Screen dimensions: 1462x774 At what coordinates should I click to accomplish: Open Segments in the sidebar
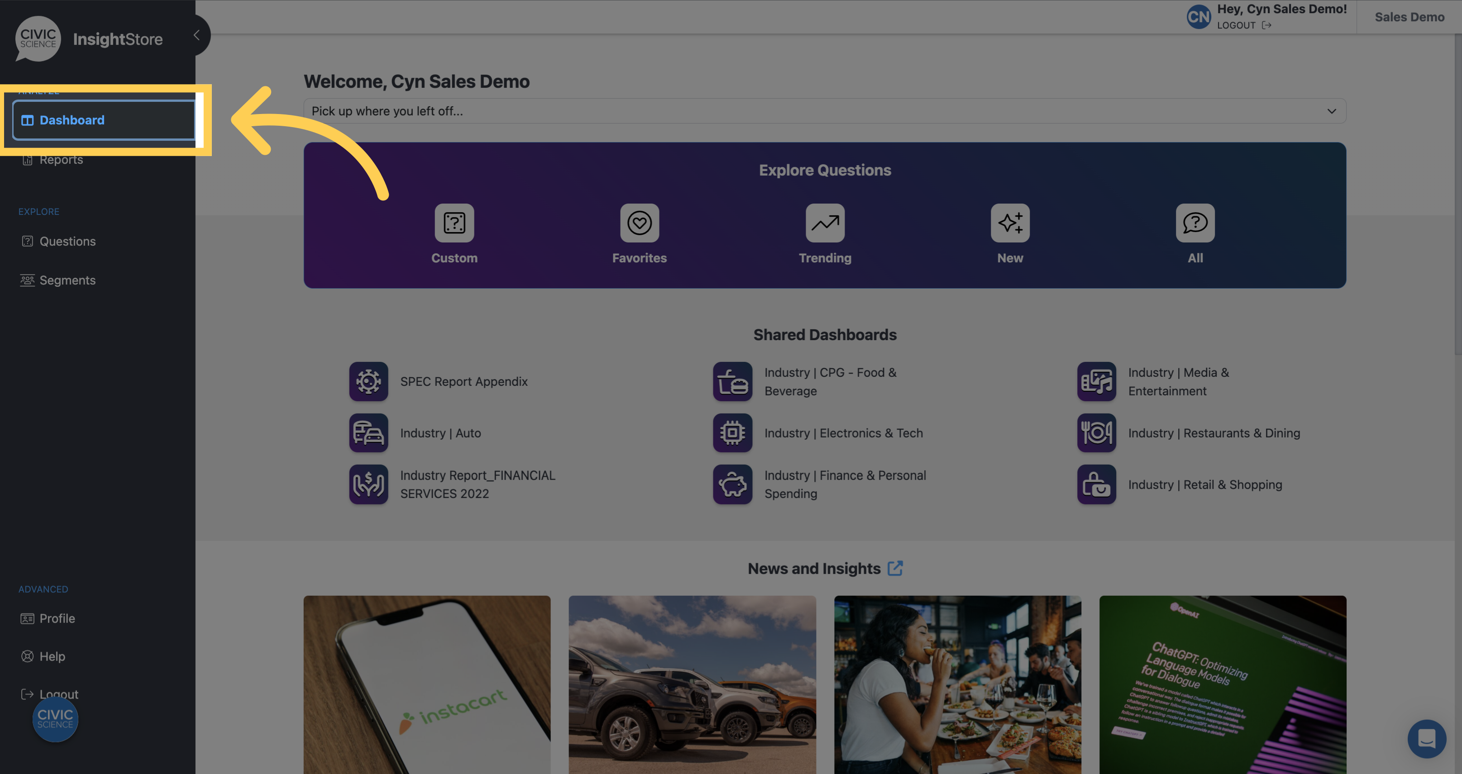58,280
